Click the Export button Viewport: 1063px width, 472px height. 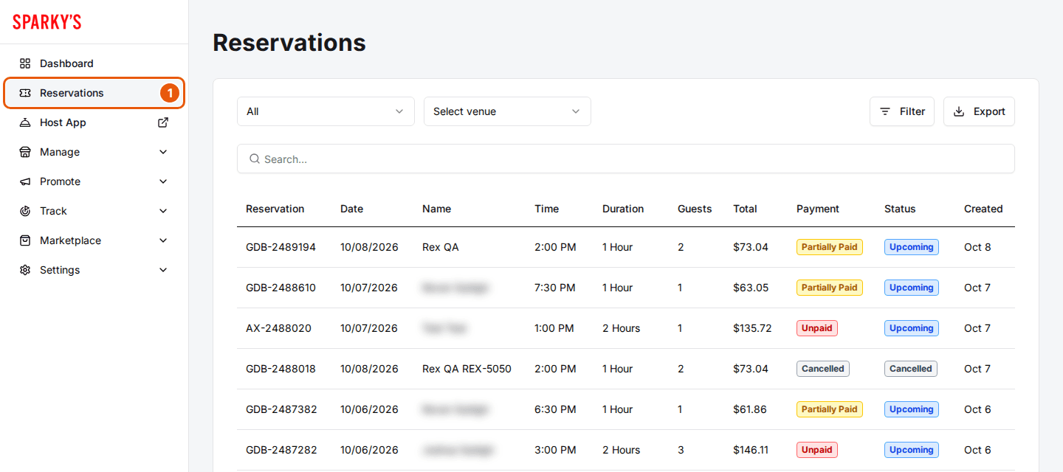(979, 111)
